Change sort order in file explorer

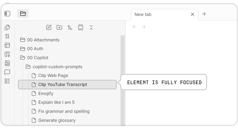pos(70,27)
